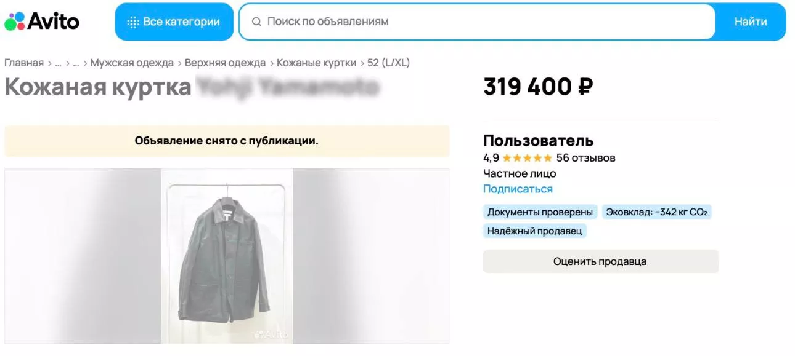Expand the second collapsed breadcrumb ellipsis

click(76, 63)
